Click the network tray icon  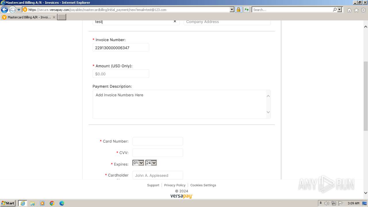(x=334, y=203)
